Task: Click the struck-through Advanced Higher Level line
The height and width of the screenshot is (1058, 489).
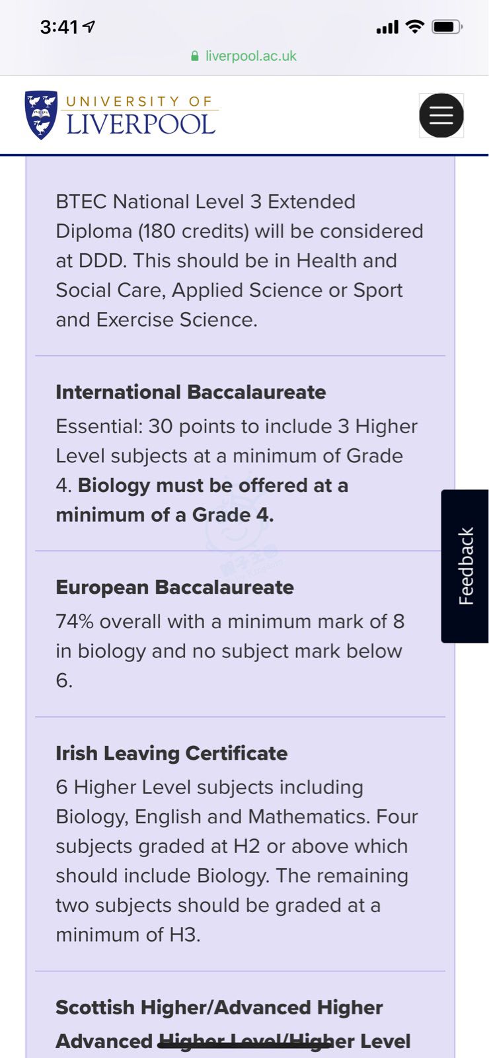Action: [x=233, y=1041]
